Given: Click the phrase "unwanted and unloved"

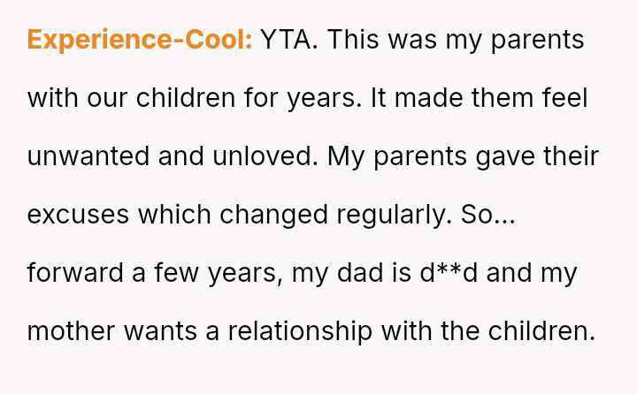Looking at the screenshot, I should tap(173, 156).
